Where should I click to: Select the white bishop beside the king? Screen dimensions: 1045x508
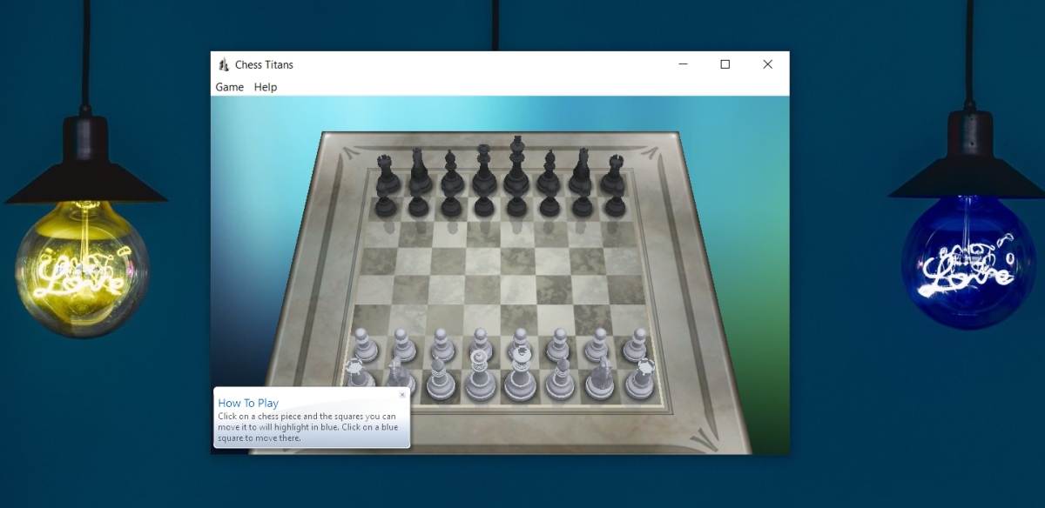561,379
